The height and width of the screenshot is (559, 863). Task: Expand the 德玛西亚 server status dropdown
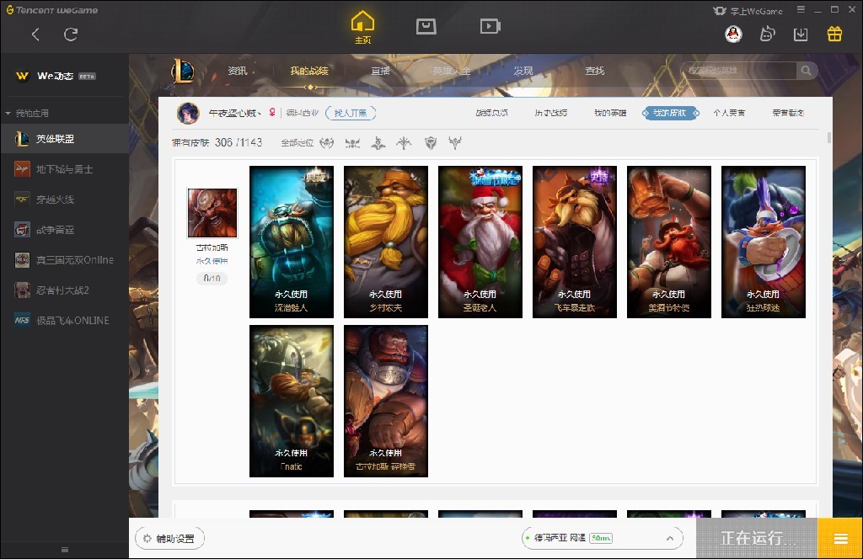point(602,538)
